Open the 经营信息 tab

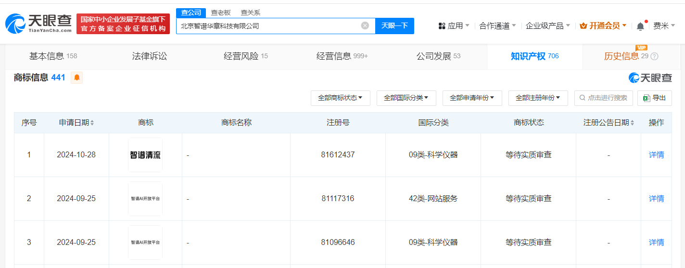pos(342,56)
